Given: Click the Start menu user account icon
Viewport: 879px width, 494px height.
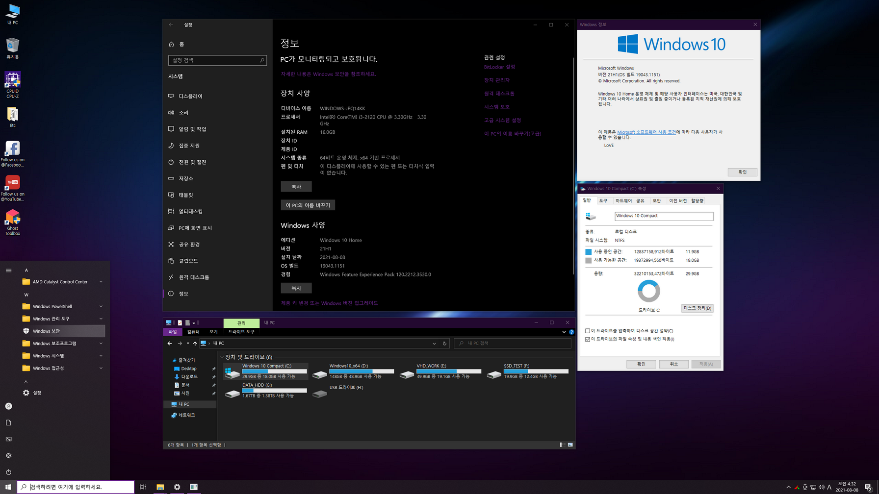Looking at the screenshot, I should (8, 406).
